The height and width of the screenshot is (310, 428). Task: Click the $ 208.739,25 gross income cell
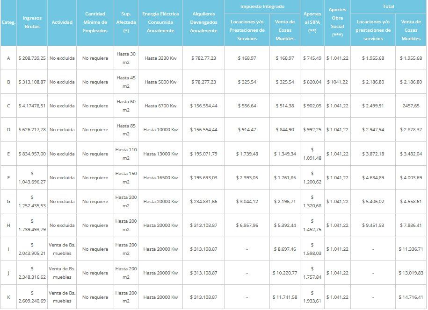coord(32,58)
